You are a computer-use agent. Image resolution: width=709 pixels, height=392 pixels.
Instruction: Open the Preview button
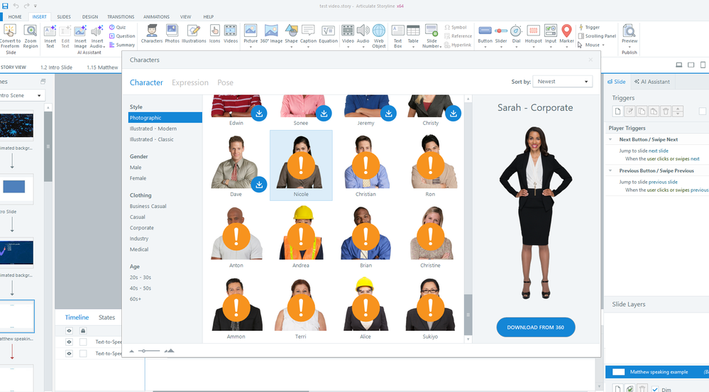tap(630, 34)
